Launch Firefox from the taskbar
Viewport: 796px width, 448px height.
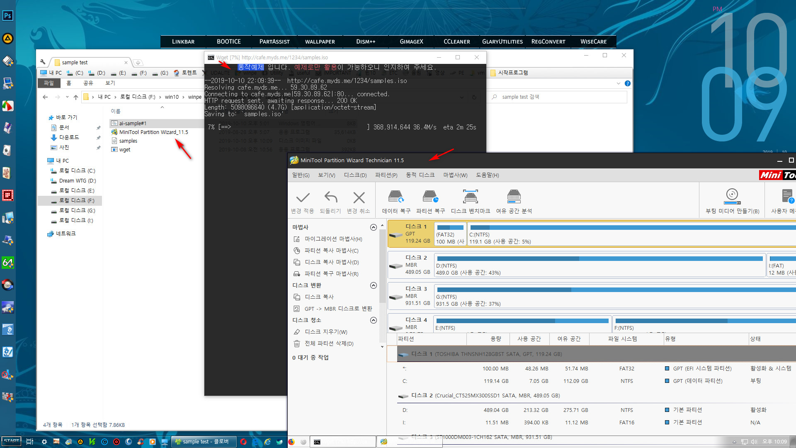(291, 442)
